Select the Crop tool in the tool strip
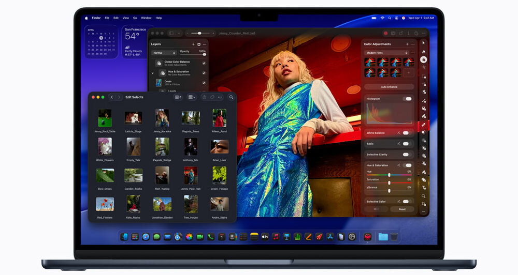Viewport: 518px width, 275px height. tap(424, 204)
